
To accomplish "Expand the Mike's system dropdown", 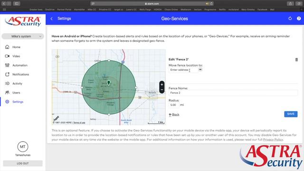I will 23,36.
